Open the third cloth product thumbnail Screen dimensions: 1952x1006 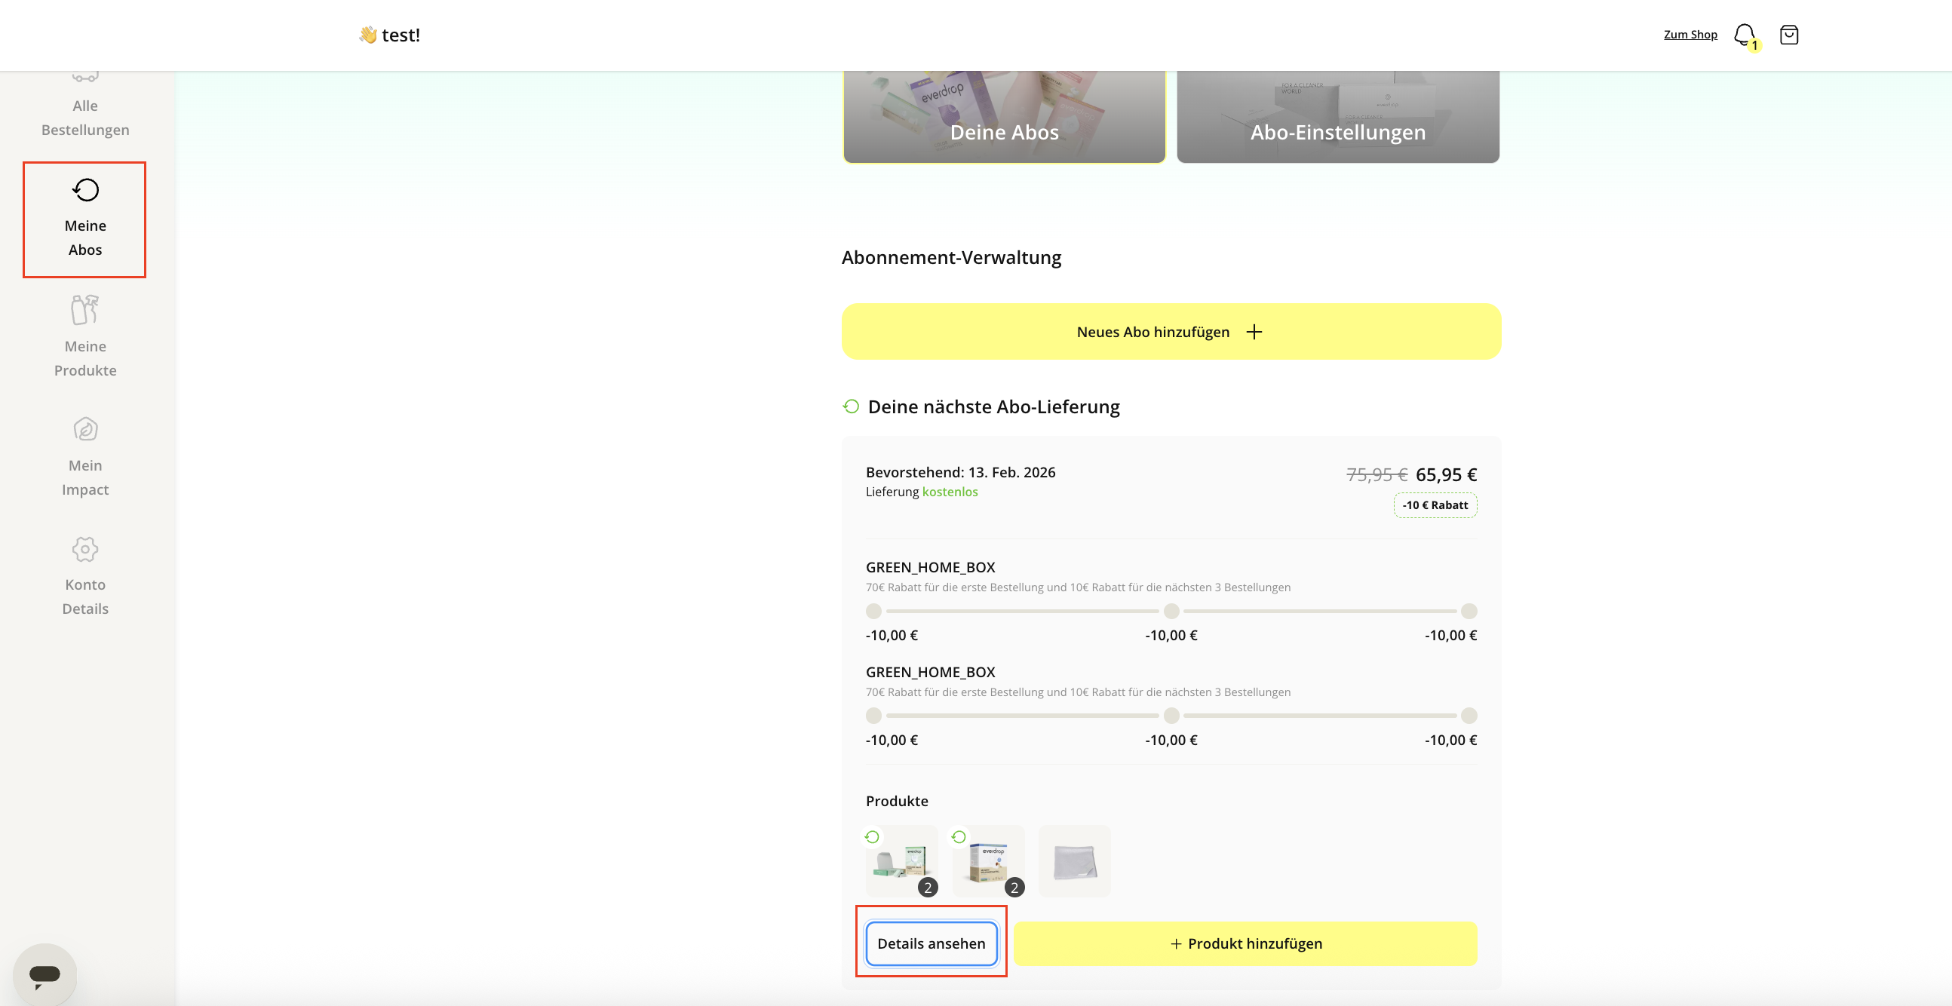point(1074,861)
